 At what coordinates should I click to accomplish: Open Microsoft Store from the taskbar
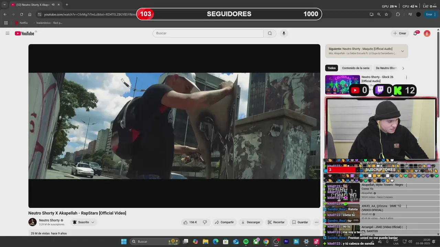click(226, 242)
